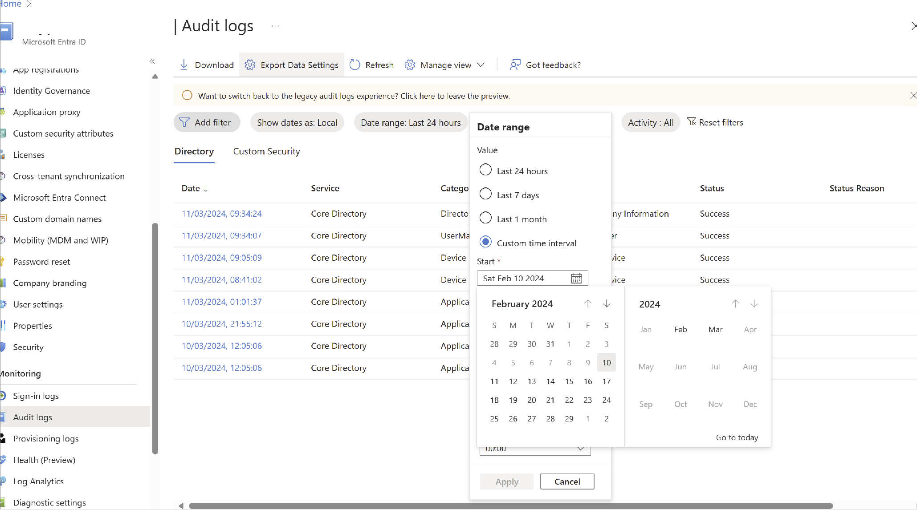This screenshot has height=510, width=917.
Task: Select February 10 in the calendar
Action: [x=607, y=363]
